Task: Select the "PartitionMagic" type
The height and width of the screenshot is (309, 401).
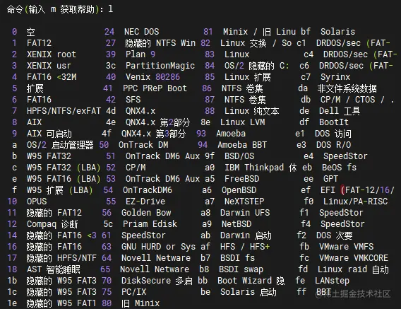Action: point(160,66)
